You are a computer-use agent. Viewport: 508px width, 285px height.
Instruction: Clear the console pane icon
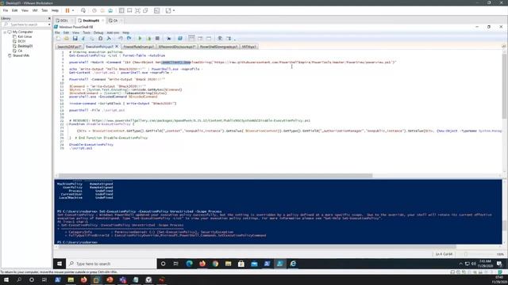point(109,39)
